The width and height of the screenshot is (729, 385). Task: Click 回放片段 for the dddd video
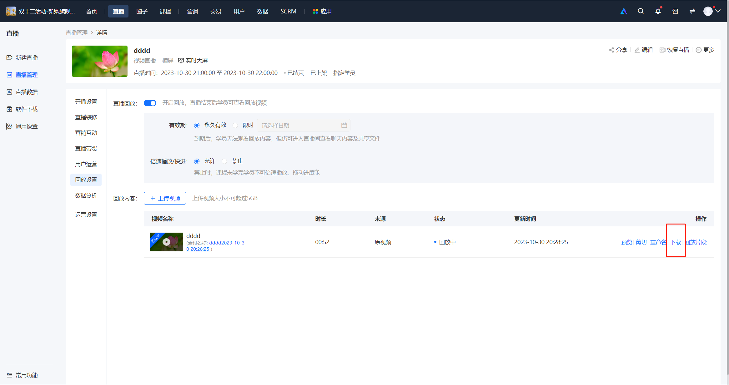click(696, 242)
